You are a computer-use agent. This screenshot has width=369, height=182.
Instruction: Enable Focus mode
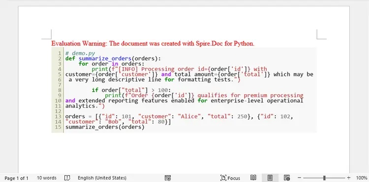[x=230, y=178]
